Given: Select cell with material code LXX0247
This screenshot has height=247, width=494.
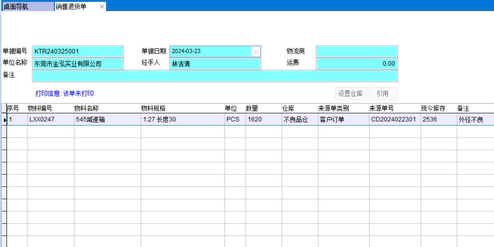Looking at the screenshot, I should click(x=50, y=120).
